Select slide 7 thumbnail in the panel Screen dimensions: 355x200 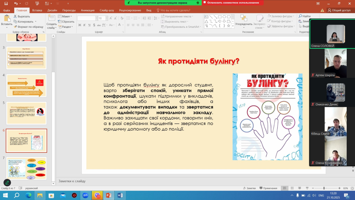coord(26,168)
